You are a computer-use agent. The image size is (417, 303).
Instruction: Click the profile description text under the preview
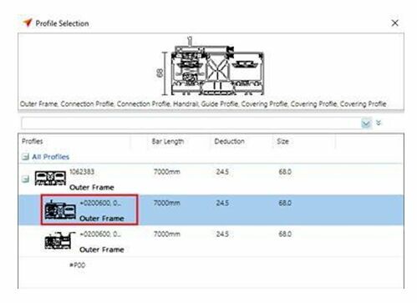click(203, 104)
